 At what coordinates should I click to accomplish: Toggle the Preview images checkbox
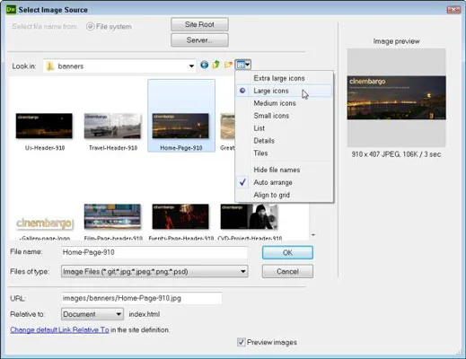242,342
